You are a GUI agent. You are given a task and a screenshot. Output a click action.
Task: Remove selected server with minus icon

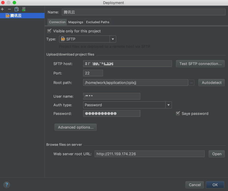(9, 9)
